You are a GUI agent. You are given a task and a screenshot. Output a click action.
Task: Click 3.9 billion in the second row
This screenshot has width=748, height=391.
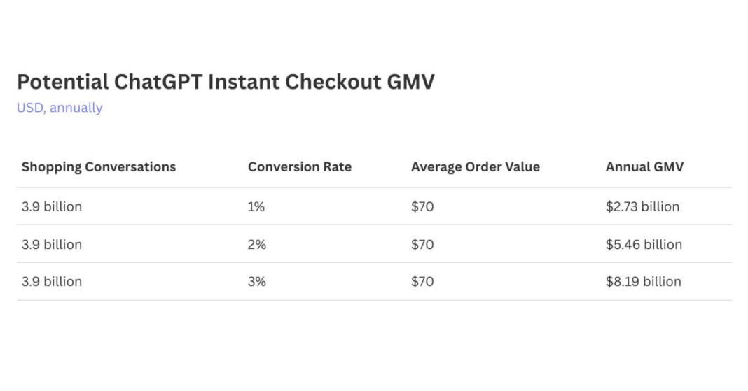pos(52,245)
